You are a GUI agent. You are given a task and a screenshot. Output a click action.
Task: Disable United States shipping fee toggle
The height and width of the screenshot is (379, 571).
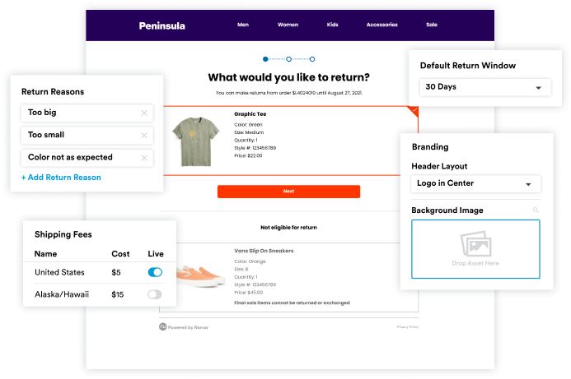(x=155, y=272)
